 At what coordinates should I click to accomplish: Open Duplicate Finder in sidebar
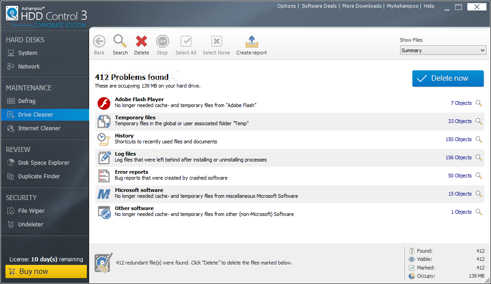click(45, 176)
